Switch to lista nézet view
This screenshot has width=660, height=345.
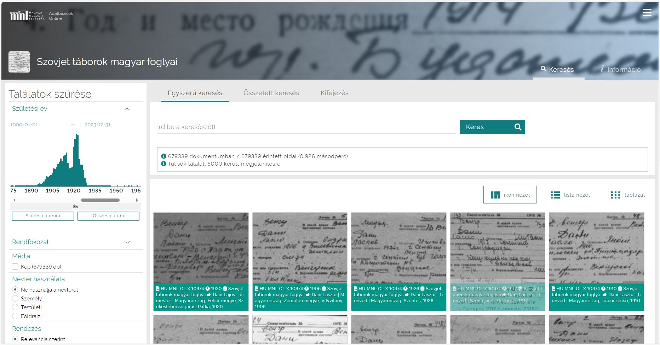pos(570,195)
